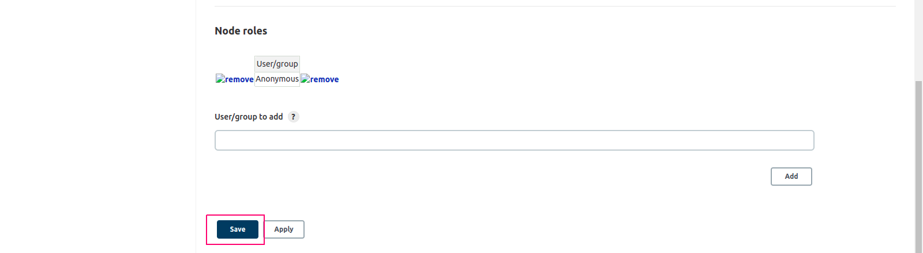Screen dimensions: 923x253
Task: Add the entered user/group to Node roles
Action: point(791,177)
